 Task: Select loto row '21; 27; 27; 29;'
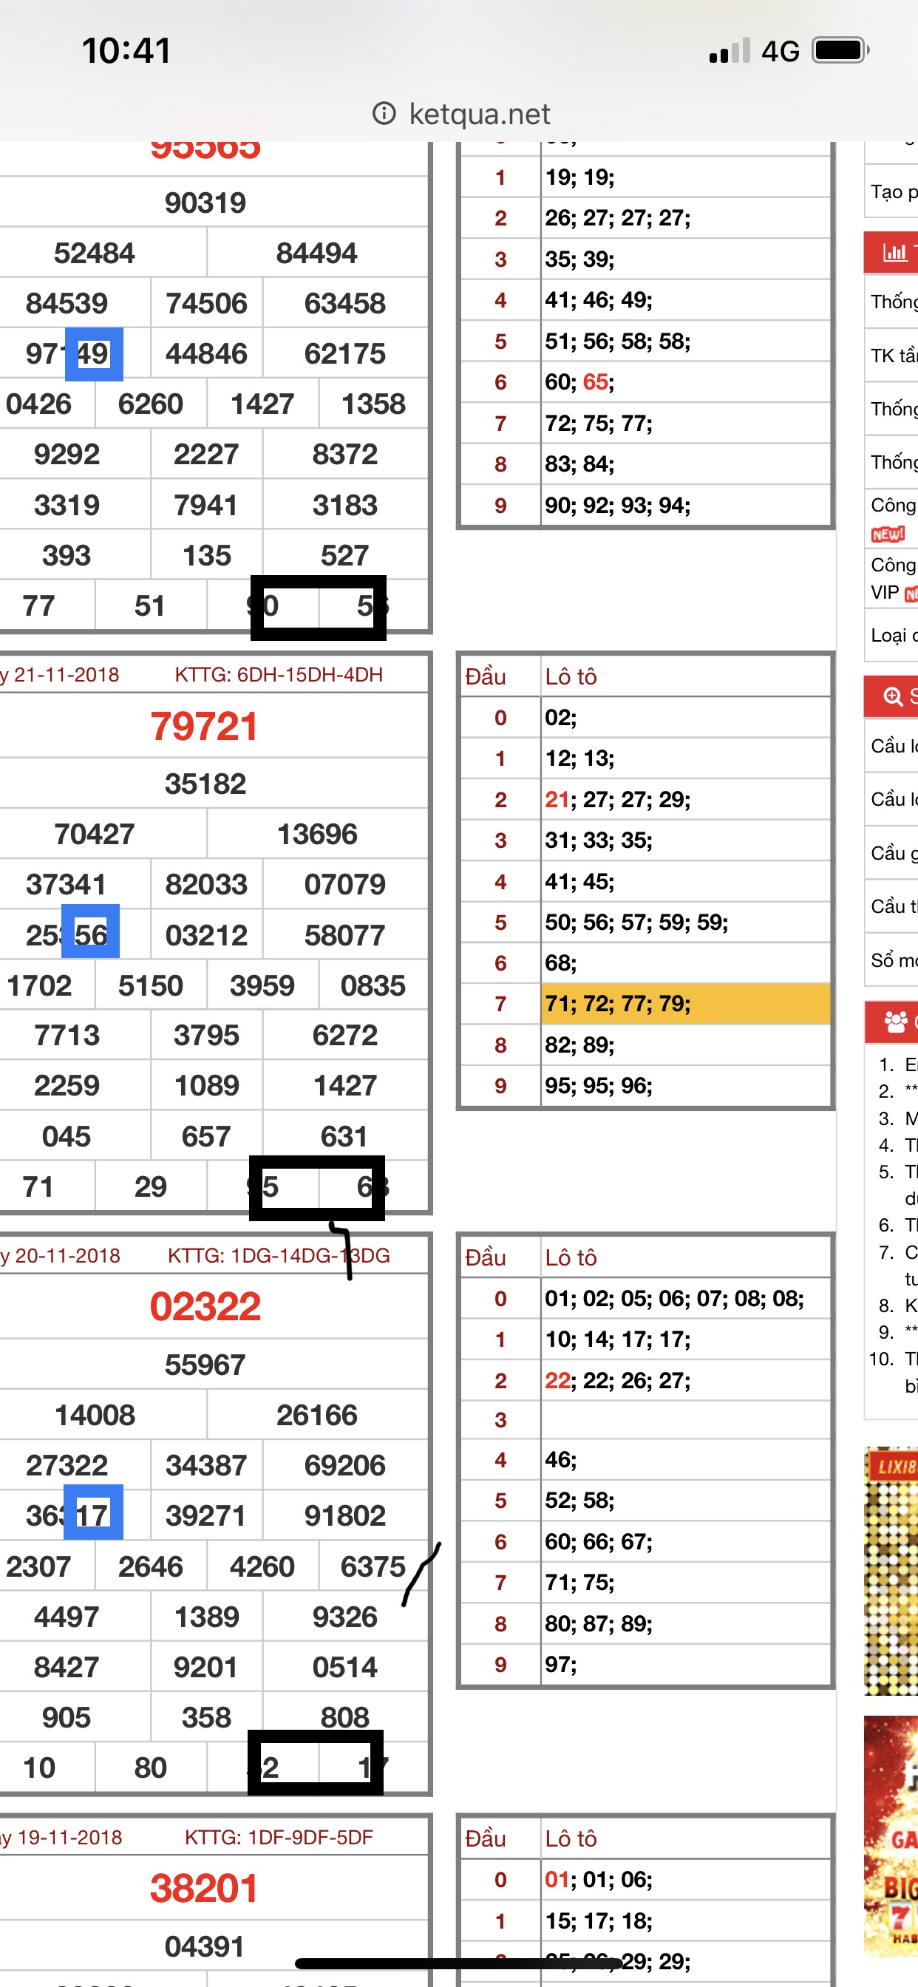[x=686, y=799]
